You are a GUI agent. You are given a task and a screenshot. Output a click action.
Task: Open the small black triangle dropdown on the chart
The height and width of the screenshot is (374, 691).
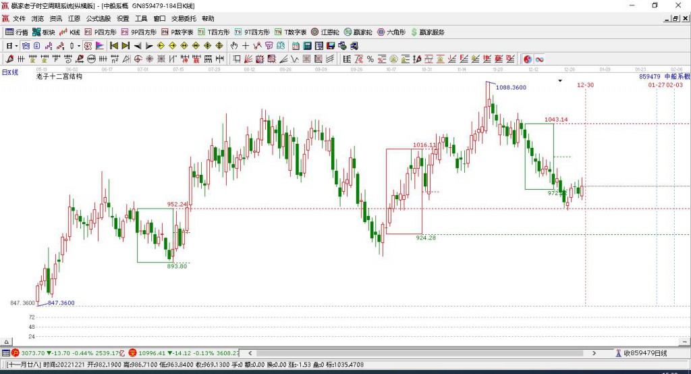[560, 81]
